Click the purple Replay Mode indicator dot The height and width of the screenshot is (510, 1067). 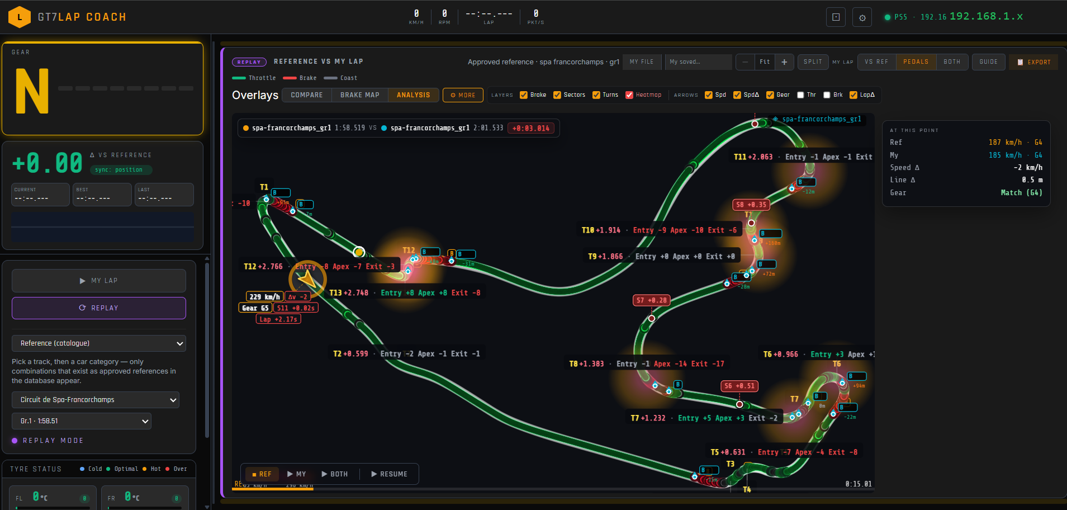pos(15,441)
